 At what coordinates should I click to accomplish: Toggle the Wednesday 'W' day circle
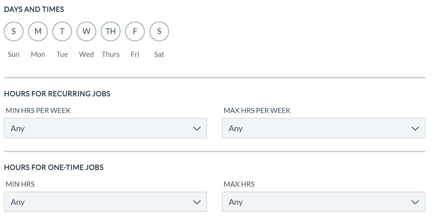(x=86, y=31)
